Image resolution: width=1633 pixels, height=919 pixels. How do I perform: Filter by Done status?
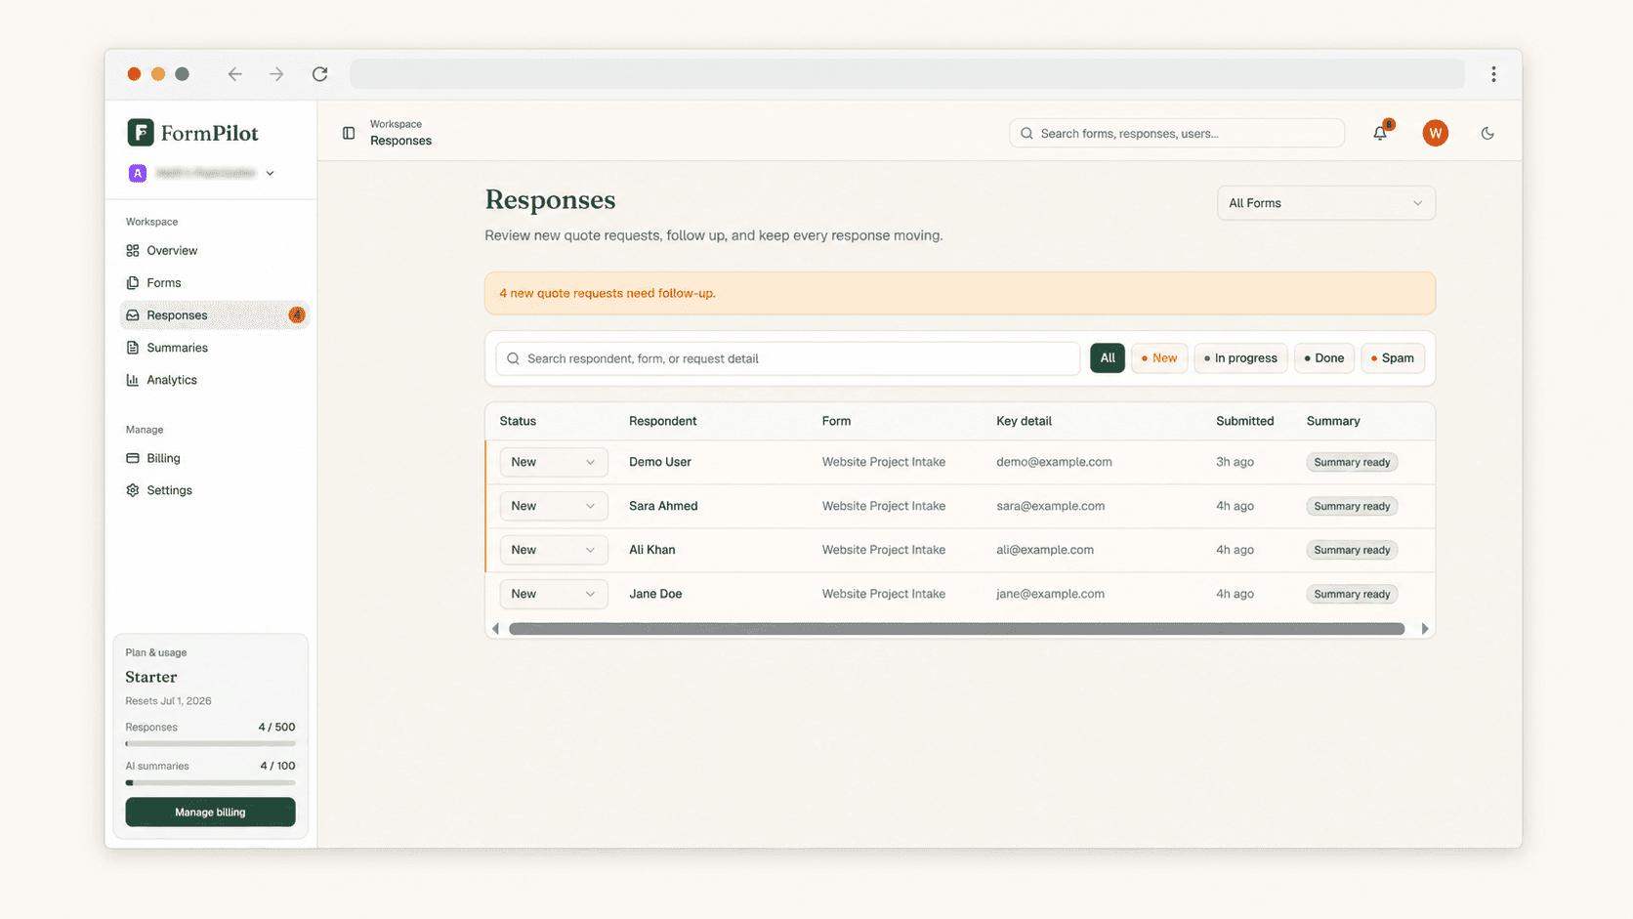(x=1323, y=358)
